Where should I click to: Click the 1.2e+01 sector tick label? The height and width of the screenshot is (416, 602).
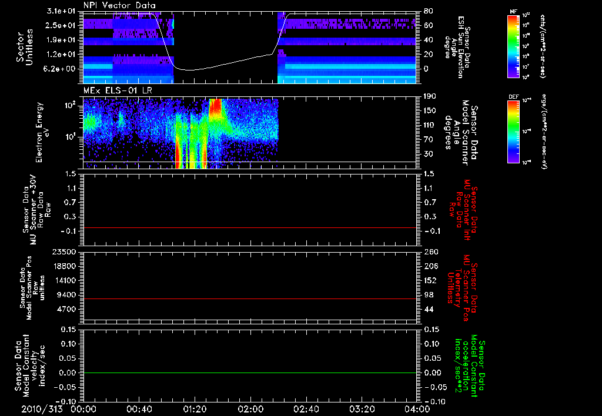point(62,55)
